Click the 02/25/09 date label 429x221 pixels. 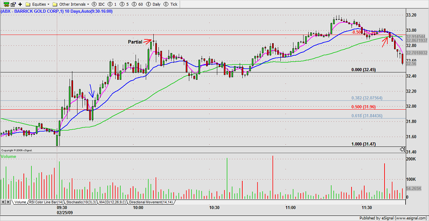(x=65, y=212)
